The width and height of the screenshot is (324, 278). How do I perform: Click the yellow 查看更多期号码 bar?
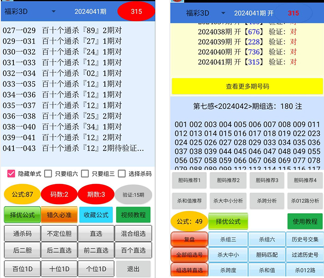click(x=247, y=86)
